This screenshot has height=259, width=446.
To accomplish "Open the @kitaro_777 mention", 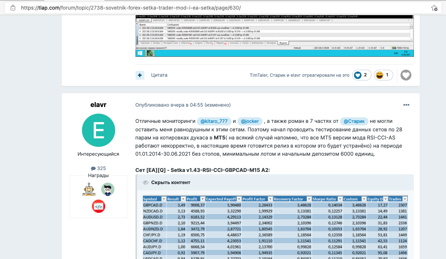I will pos(214,121).
